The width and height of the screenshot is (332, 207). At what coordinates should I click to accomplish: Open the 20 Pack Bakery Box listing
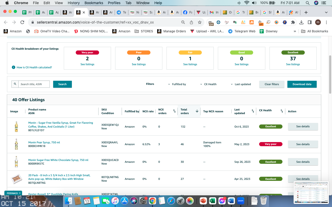coord(59,177)
